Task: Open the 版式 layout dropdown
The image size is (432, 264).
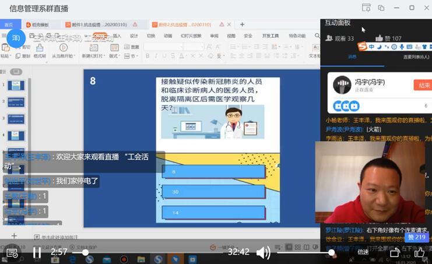Action: pos(114,56)
